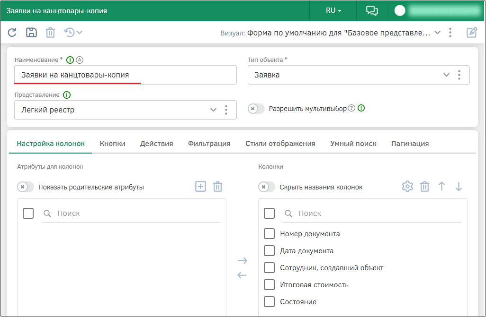Open the Тип объекта three-dot menu
This screenshot has width=486, height=317.
point(459,75)
